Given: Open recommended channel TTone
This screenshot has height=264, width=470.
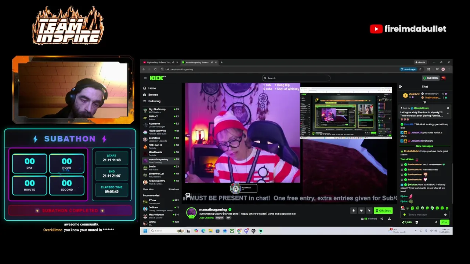Looking at the screenshot, I should (161, 201).
